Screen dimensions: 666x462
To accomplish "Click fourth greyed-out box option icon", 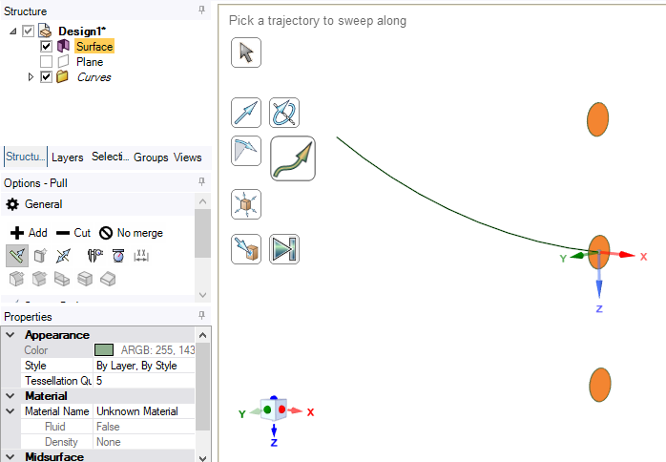I will 85,279.
